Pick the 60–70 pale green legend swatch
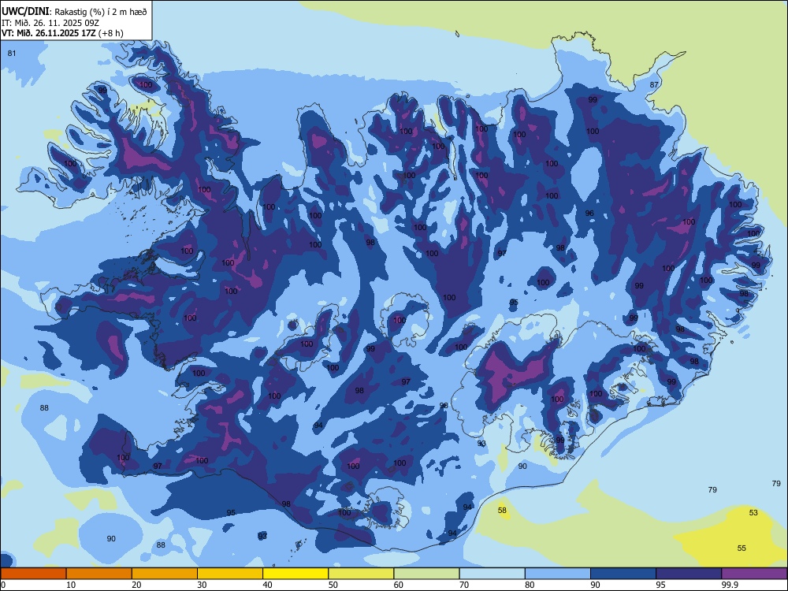This screenshot has height=591, width=788. [426, 574]
